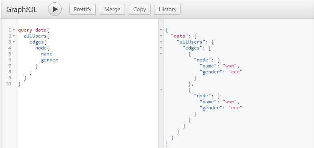
Task: Fold the root brace in result pane
Action: (x=161, y=30)
